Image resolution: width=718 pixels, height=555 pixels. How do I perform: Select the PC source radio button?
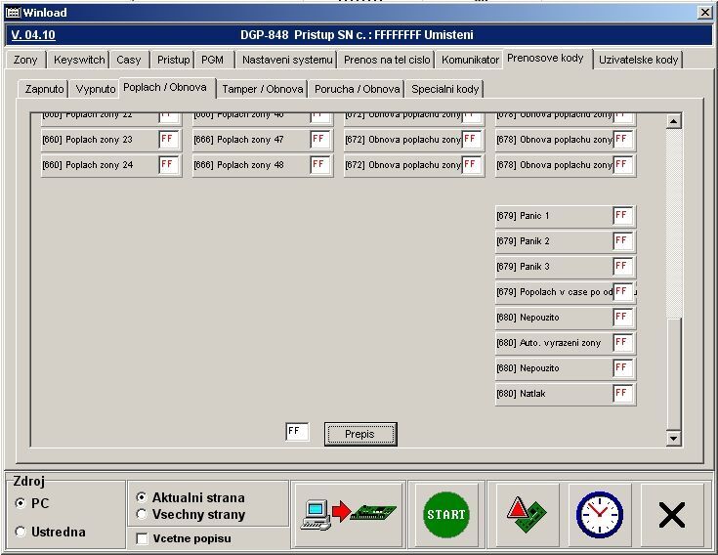(x=21, y=503)
